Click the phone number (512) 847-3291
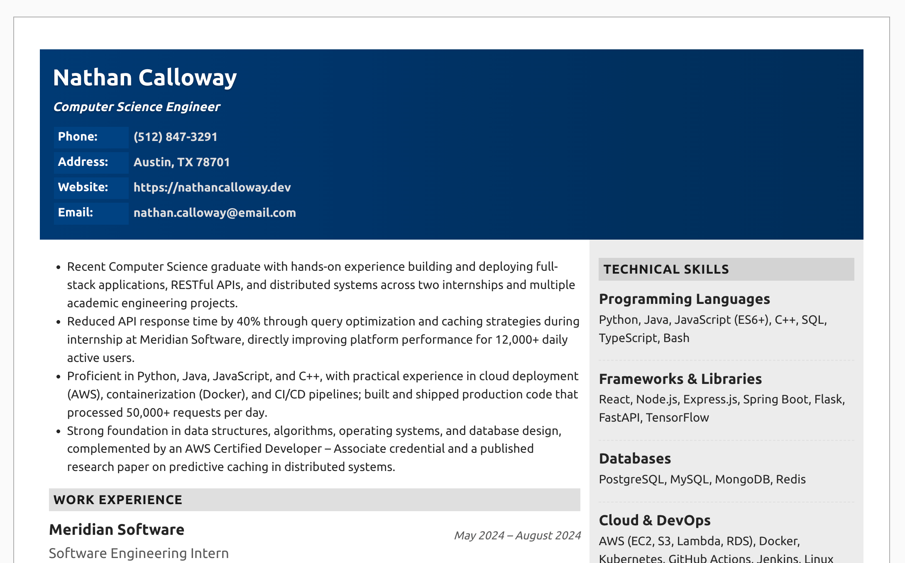The height and width of the screenshot is (563, 905). 176,137
